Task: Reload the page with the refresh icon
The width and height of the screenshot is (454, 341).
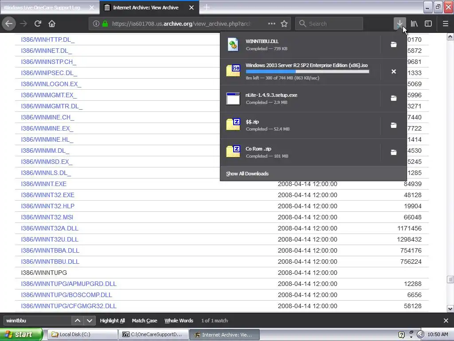Action: tap(38, 24)
